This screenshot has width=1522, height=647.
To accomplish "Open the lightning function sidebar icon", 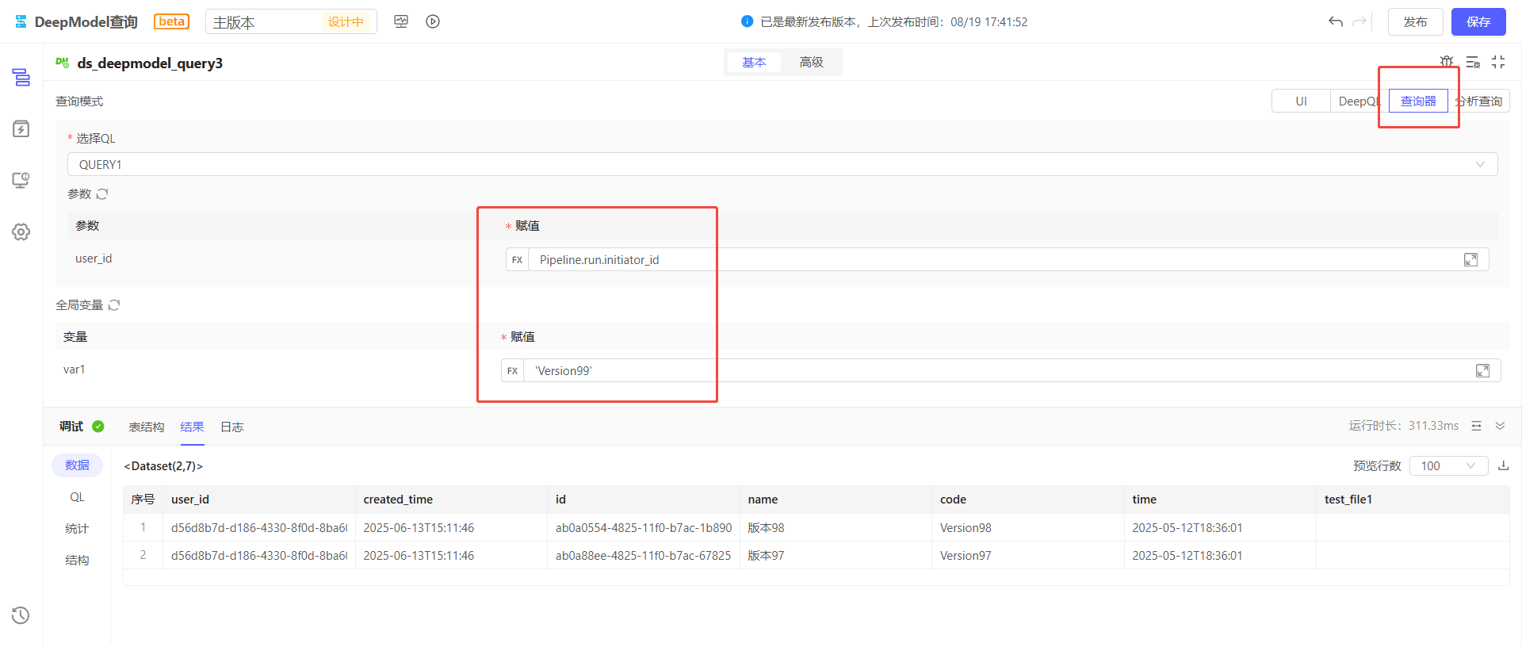I will pos(21,128).
